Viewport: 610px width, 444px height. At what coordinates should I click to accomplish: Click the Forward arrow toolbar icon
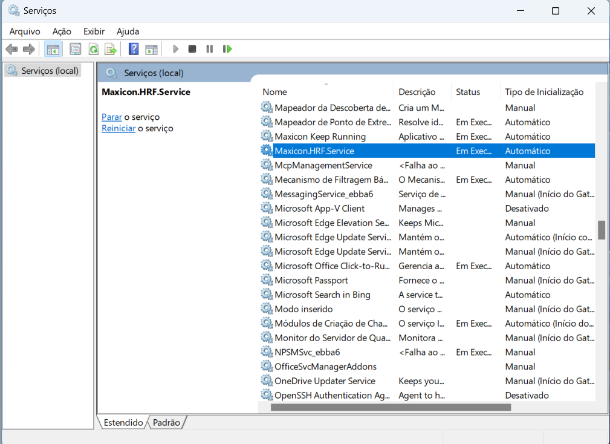tap(29, 49)
